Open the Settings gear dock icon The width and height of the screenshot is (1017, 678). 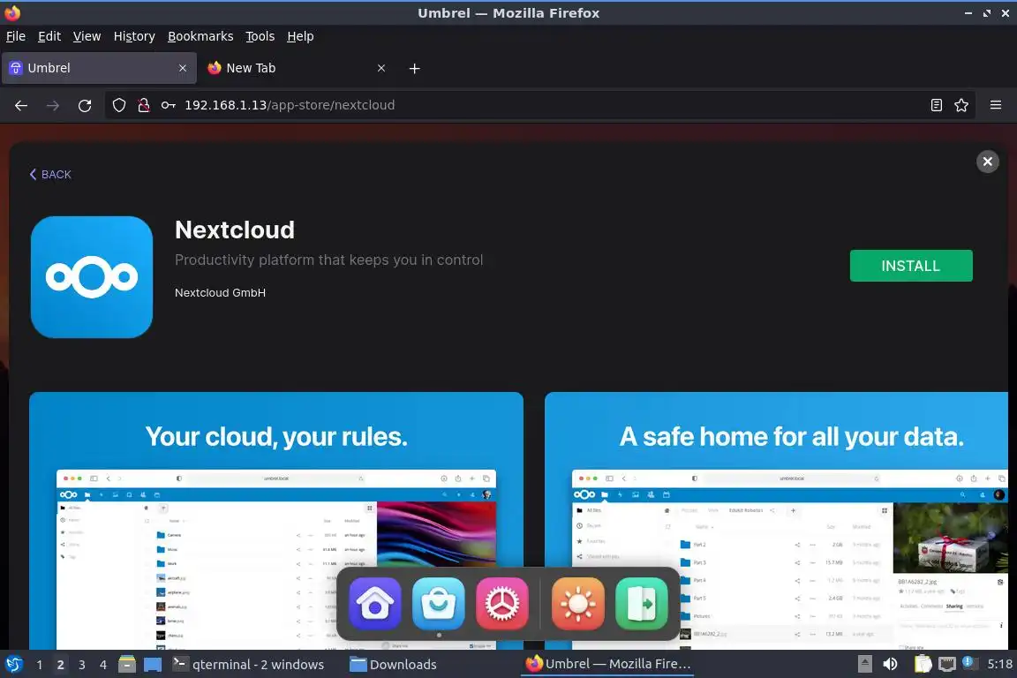[x=502, y=603]
